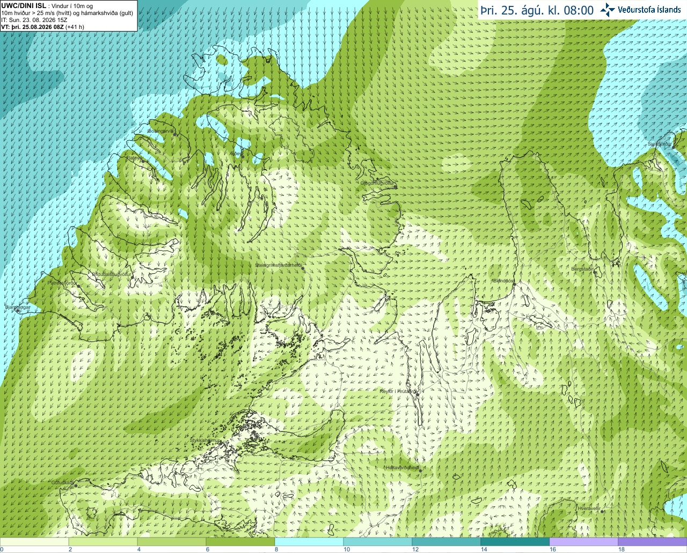Pick the teal 12–14 legend color swatch

tap(446, 542)
